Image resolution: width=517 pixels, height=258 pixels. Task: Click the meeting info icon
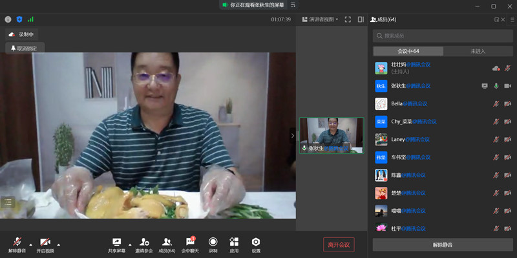coord(8,19)
